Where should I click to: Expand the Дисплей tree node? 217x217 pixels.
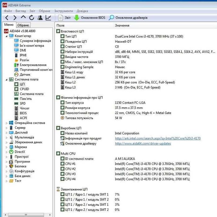pyautogui.click(x=7, y=133)
